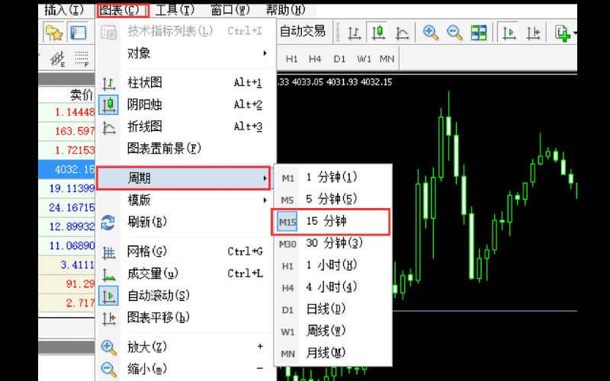
Task: Select the highlighted 4032.15 price row
Action: pos(67,169)
